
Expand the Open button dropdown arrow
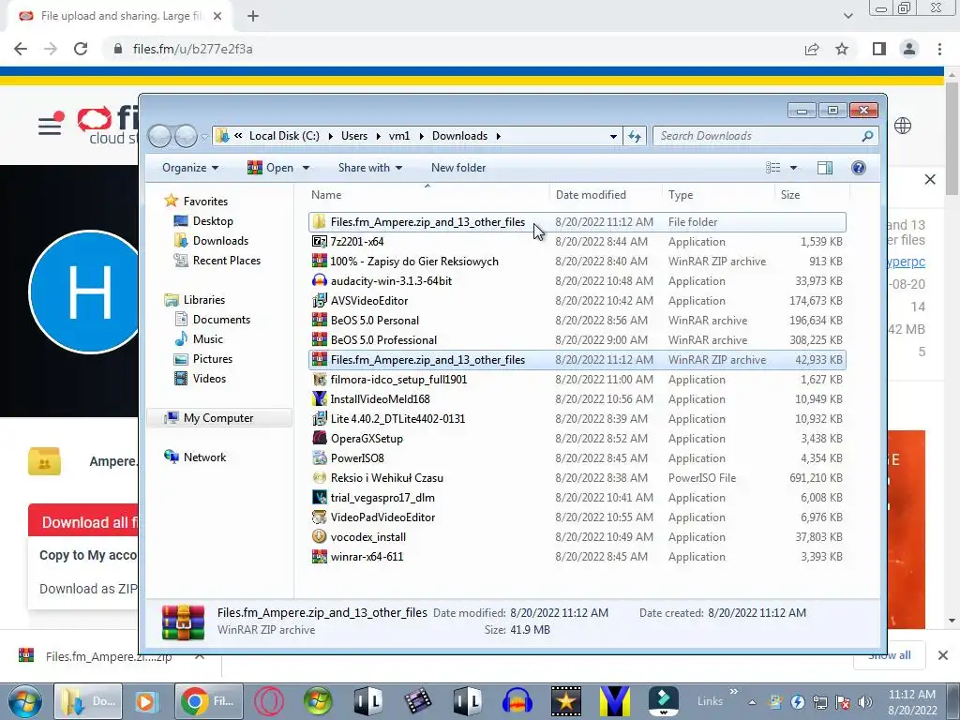click(x=306, y=168)
